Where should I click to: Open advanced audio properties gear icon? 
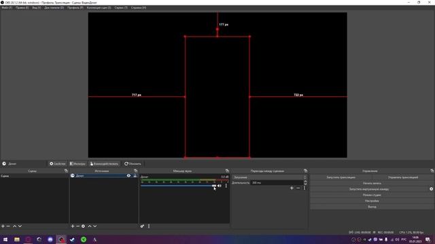pyautogui.click(x=142, y=226)
